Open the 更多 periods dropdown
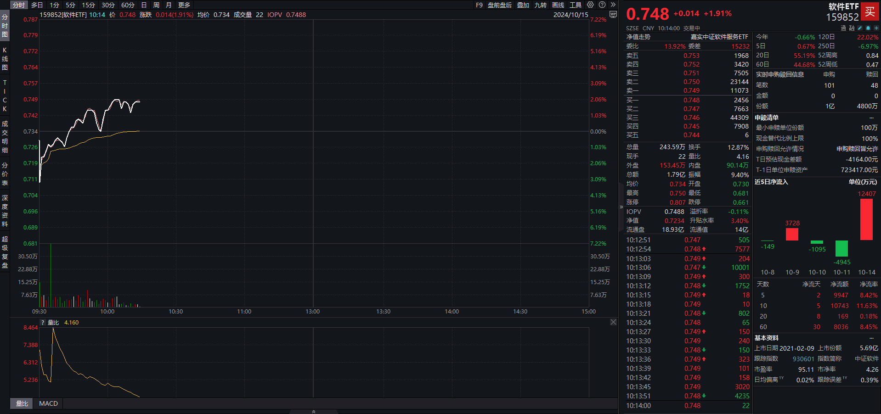The image size is (881, 414). coord(184,5)
